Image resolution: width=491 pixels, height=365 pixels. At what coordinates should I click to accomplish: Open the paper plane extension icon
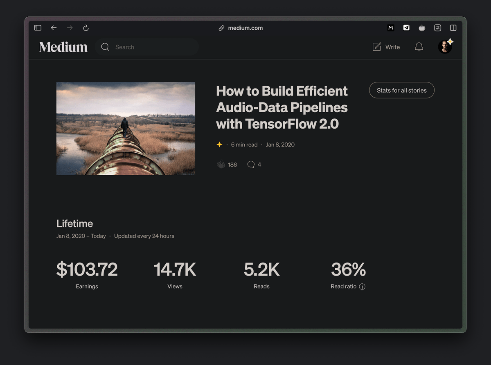point(406,28)
